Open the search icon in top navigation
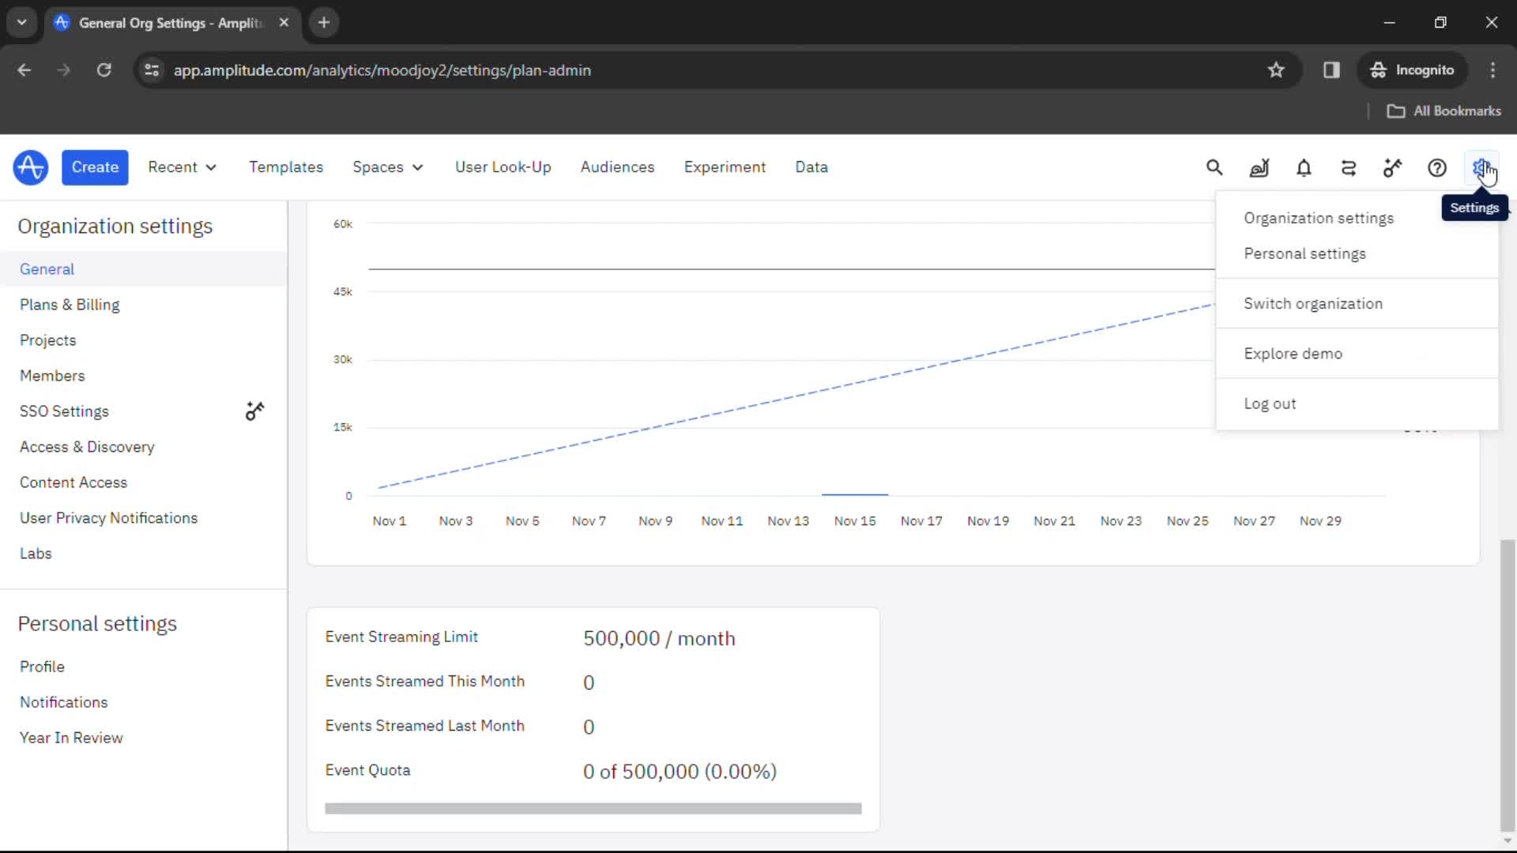This screenshot has width=1517, height=853. pos(1216,167)
